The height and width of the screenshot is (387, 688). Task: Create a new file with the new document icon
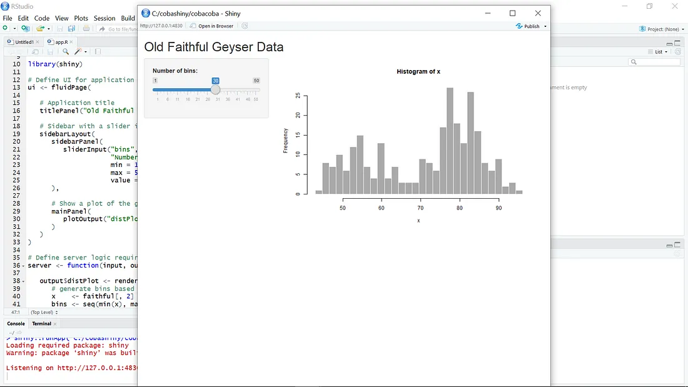[4, 28]
